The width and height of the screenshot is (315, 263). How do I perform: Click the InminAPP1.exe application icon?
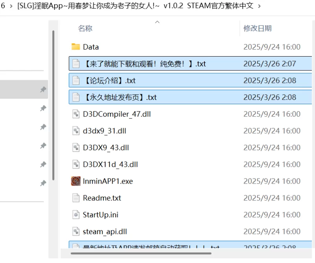pyautogui.click(x=76, y=181)
